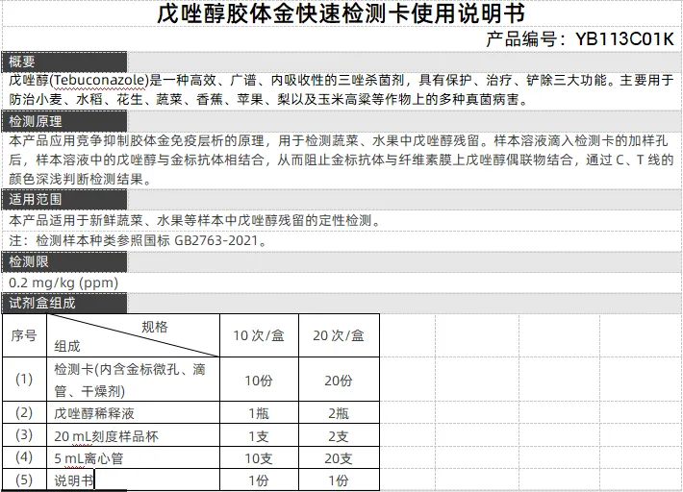Click the 5 mL离心管 cell
This screenshot has width=683, height=492.
[x=133, y=457]
